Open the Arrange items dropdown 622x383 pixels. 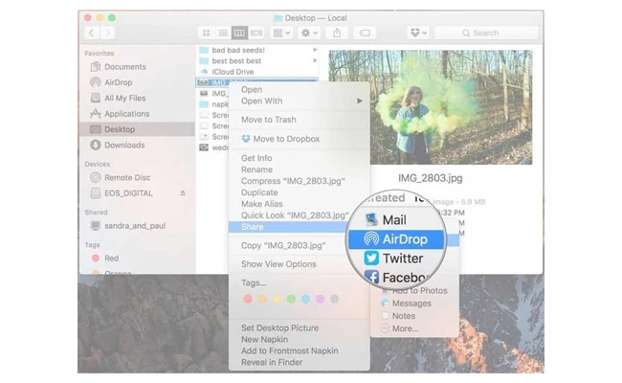(281, 33)
